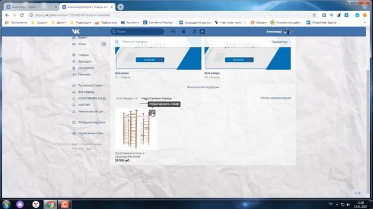
Task: Open Документы in the left sidebar
Action: (x=86, y=68)
